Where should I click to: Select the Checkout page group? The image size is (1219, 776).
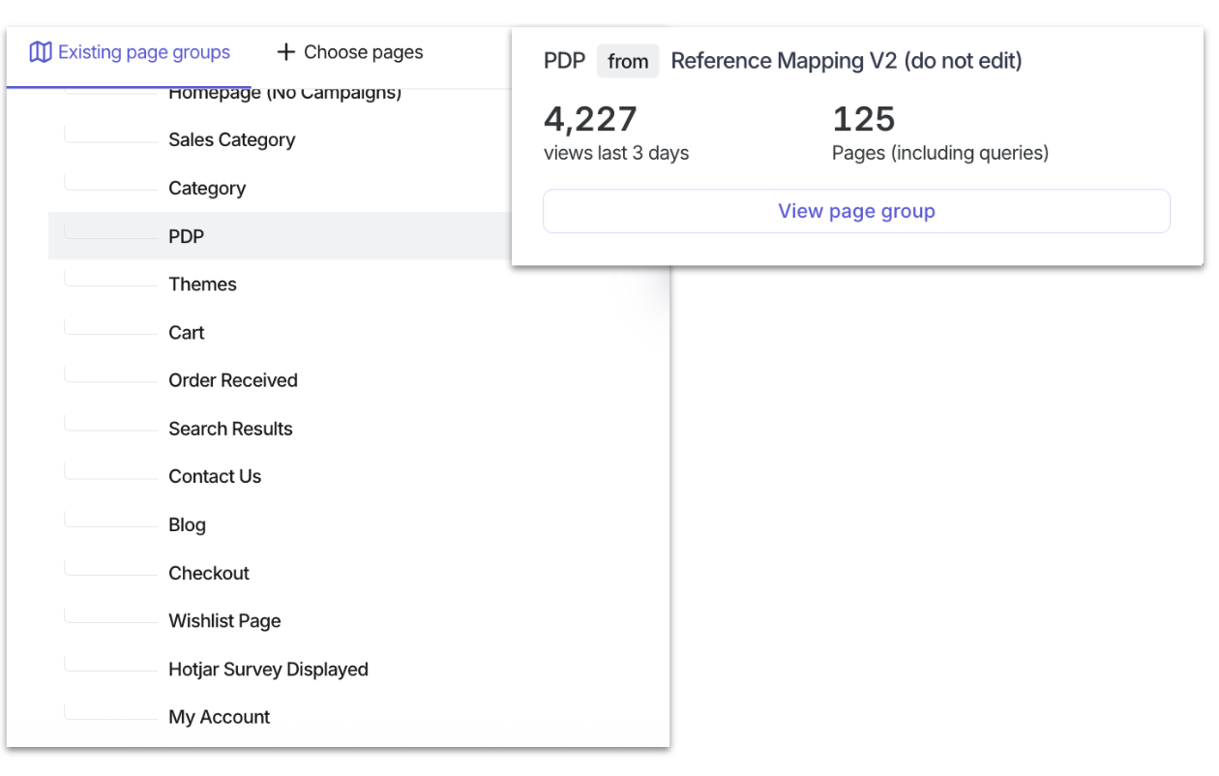click(x=208, y=573)
